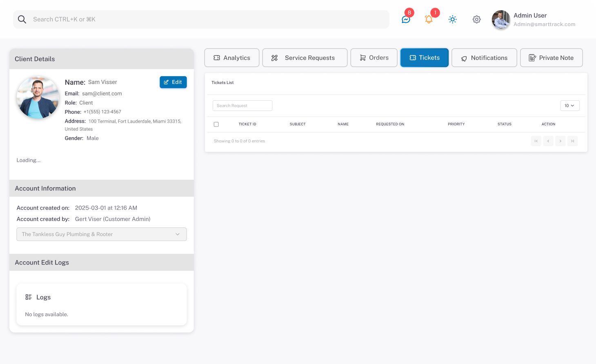Open the entries-per-page dropdown showing 10
This screenshot has width=596, height=364.
(569, 106)
